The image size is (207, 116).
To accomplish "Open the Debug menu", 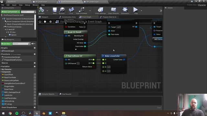I will [27, 5].
